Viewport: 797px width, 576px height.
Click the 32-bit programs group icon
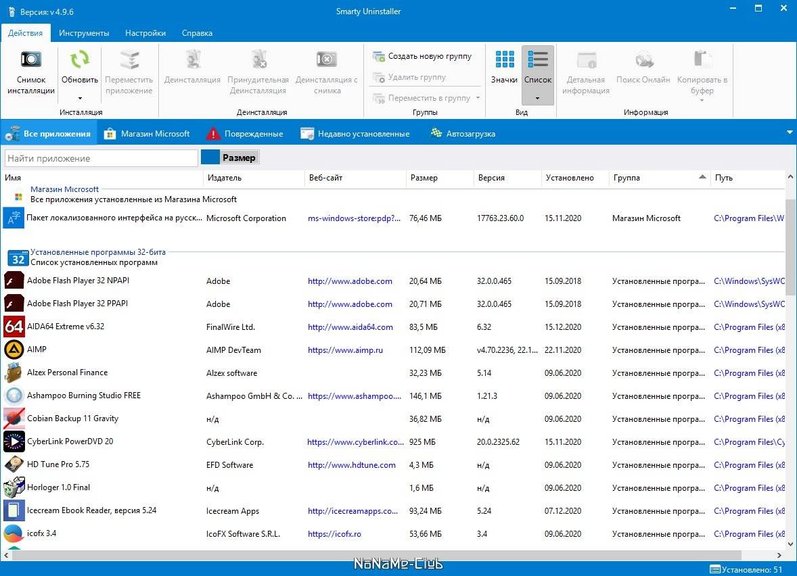(x=18, y=258)
